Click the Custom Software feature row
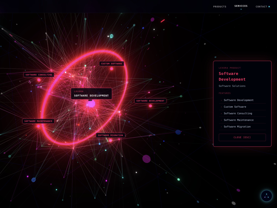277x208 pixels. coord(242,107)
